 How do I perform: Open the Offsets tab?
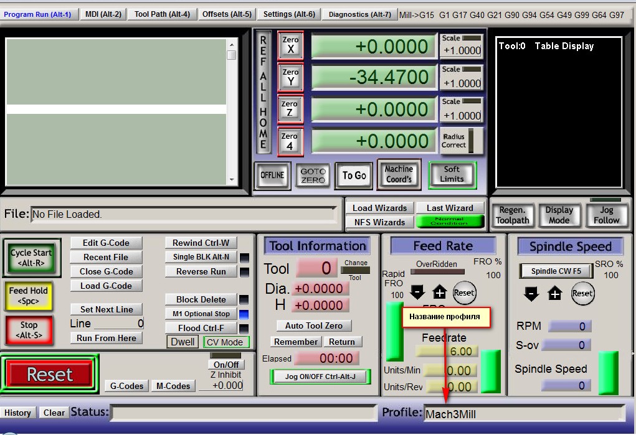coord(227,14)
